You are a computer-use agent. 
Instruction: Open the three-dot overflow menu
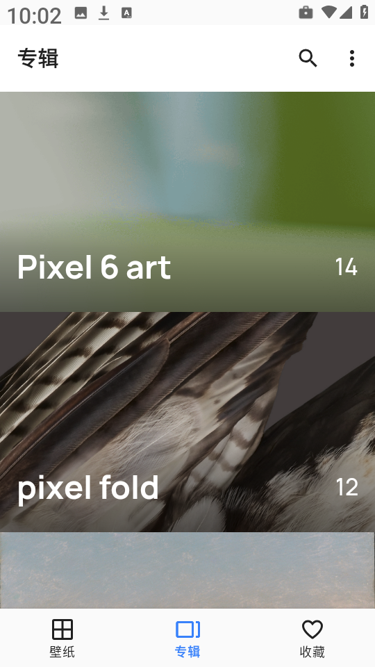[351, 58]
